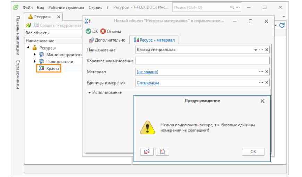Click Создать "Ресурсы мат..." toolbar button
302x177 pixels.
(x=57, y=25)
